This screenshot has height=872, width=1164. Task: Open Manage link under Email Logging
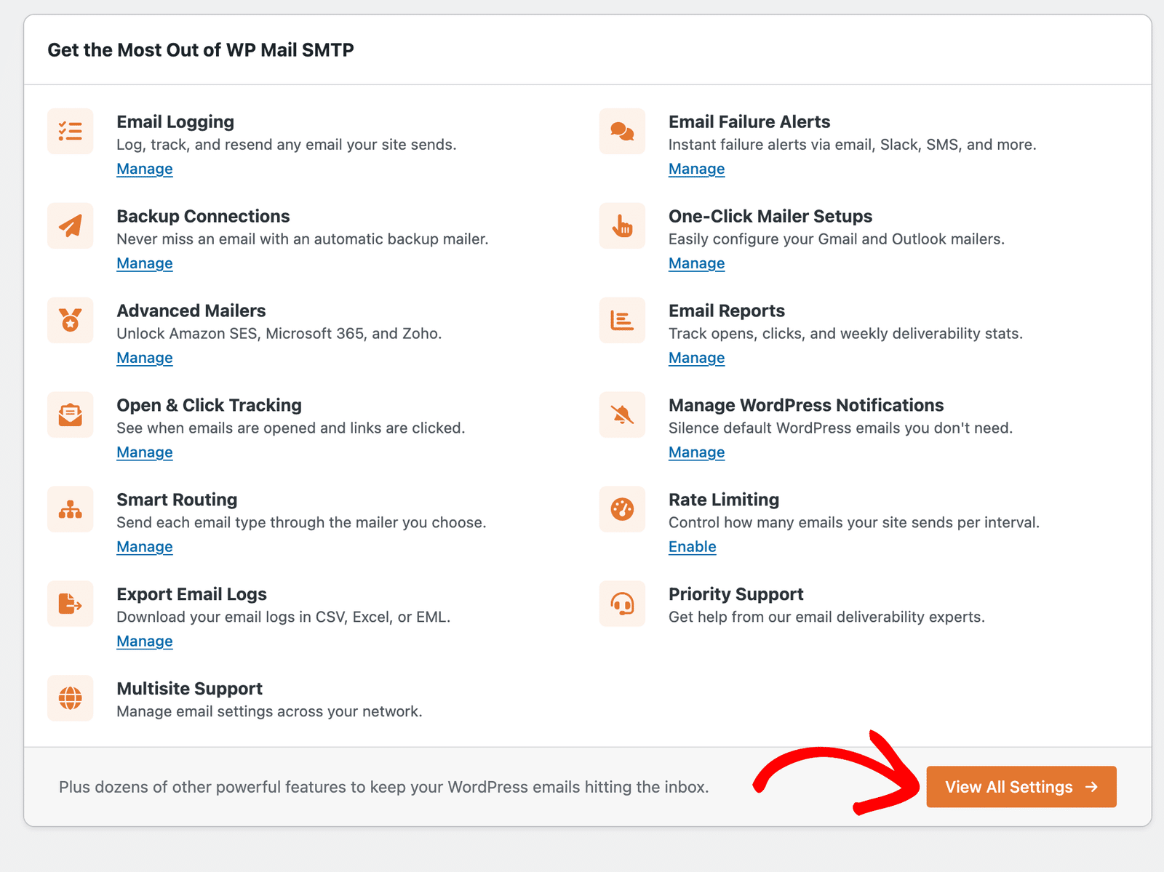click(x=145, y=169)
